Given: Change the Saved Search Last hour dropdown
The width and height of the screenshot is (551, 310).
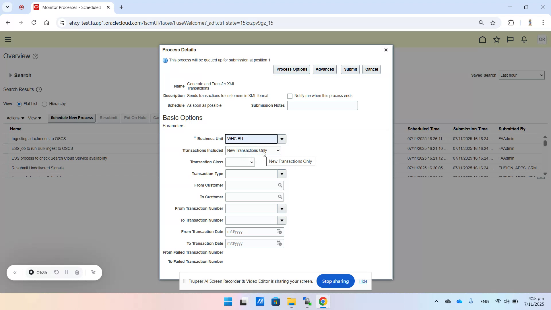Looking at the screenshot, I should point(521,75).
